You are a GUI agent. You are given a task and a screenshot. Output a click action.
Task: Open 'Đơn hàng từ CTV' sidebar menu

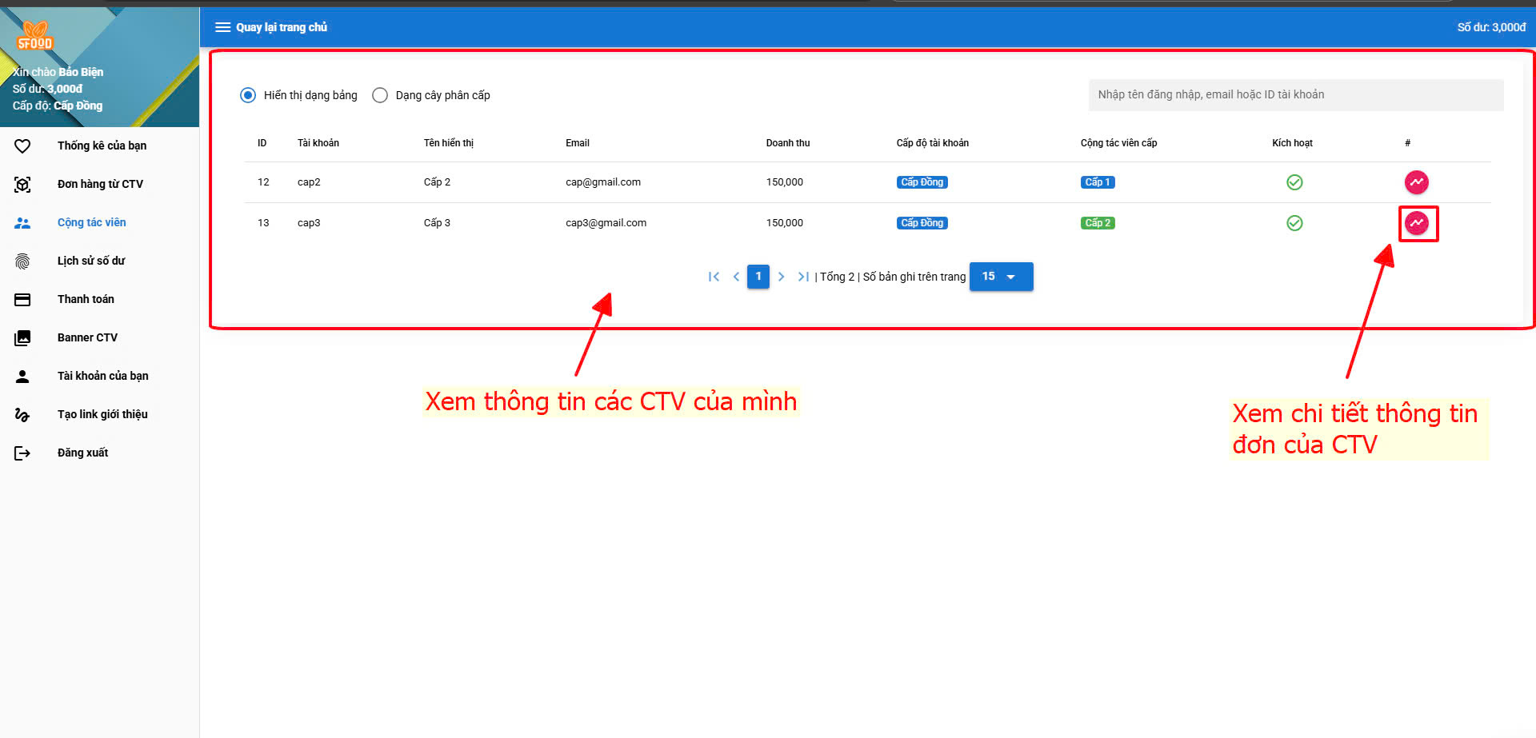(x=100, y=184)
